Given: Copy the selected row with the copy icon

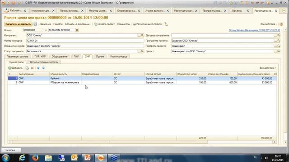Looking at the screenshot, I should coord(27,68).
